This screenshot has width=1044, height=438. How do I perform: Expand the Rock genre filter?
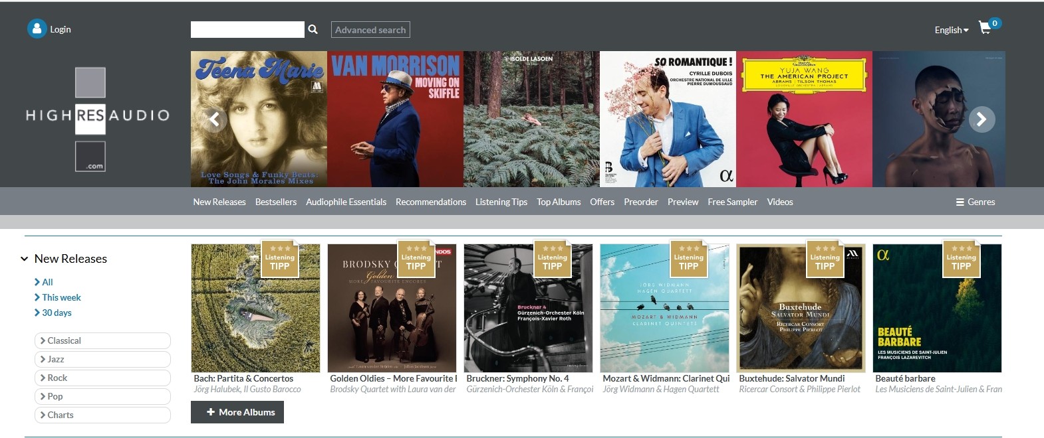[x=102, y=378]
